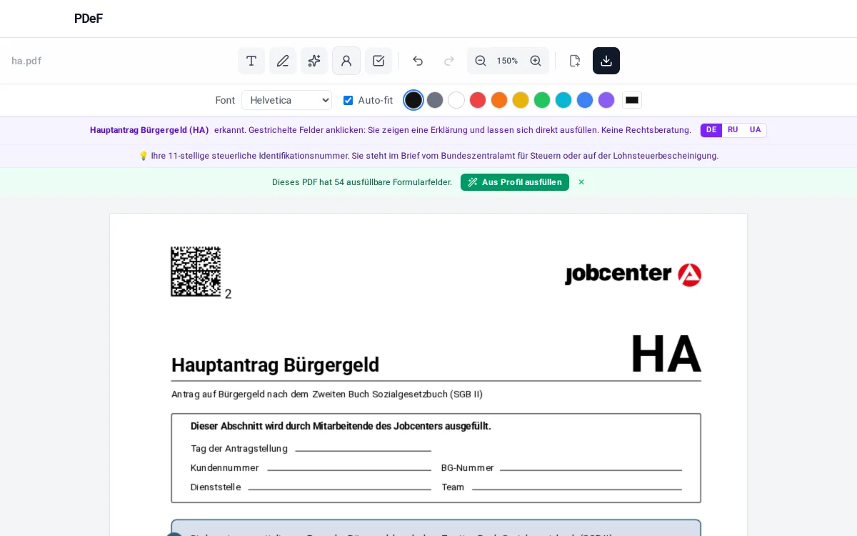
Task: Click the Team field line
Action: pos(577,486)
